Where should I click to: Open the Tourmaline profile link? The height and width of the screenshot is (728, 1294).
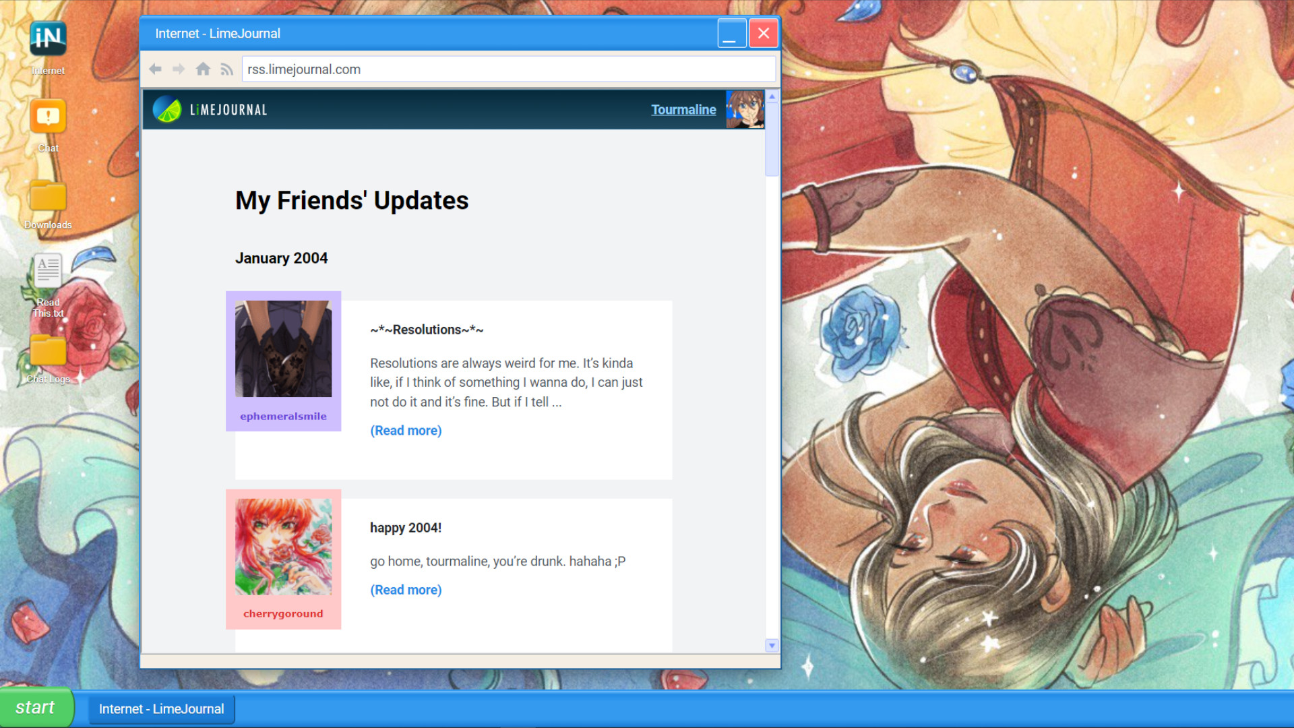[683, 109]
